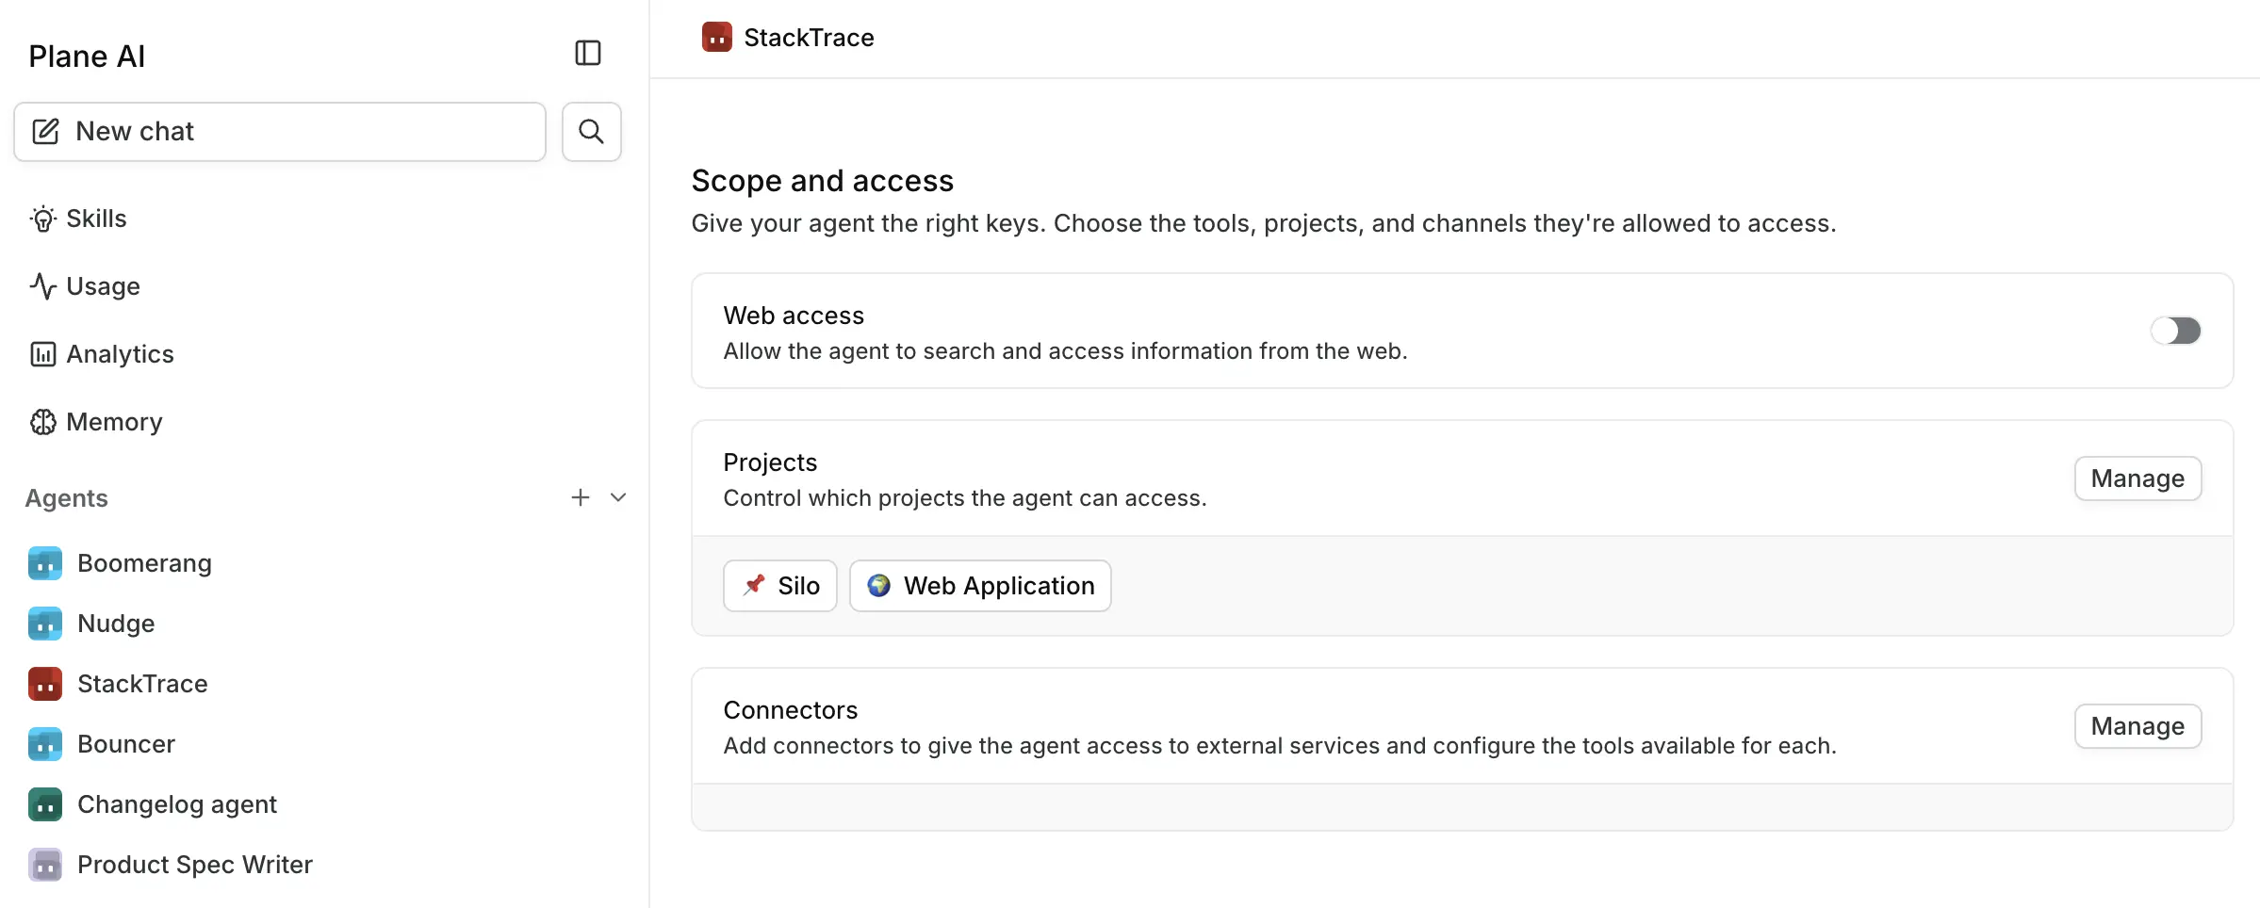Viewport: 2260px width, 908px height.
Task: Click the Product Spec Writer avatar icon
Action: coord(45,865)
